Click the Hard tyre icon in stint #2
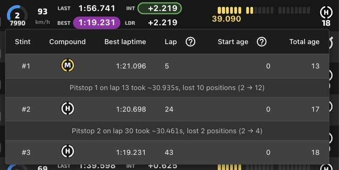Screen dimensions: 339x170 point(68,108)
